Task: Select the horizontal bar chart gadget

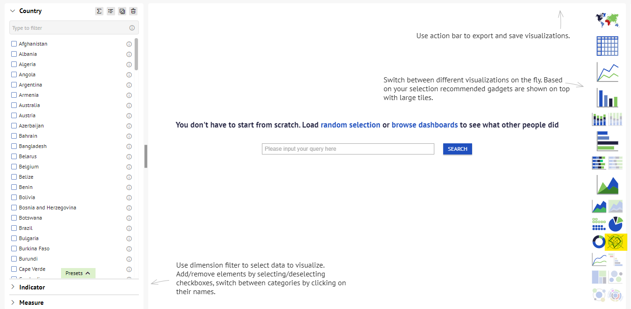Action: 607,141
